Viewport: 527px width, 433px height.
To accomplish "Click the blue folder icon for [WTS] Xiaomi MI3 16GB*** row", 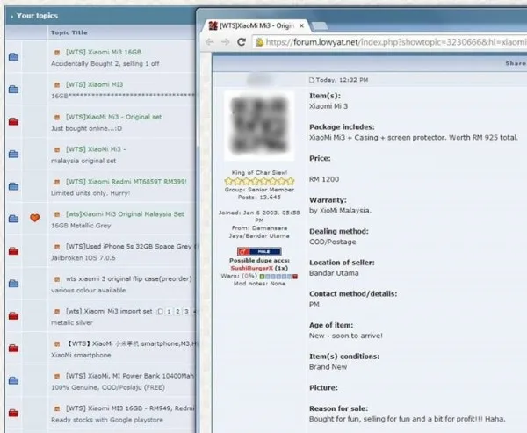I will tap(13, 90).
